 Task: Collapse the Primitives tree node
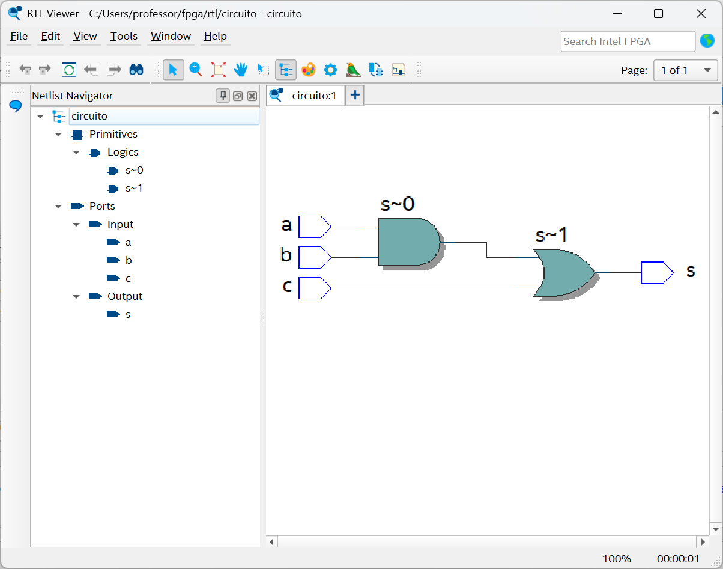[x=58, y=135]
